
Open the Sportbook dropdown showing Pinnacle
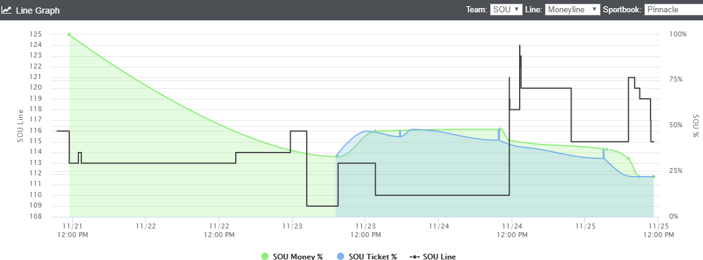tap(673, 9)
